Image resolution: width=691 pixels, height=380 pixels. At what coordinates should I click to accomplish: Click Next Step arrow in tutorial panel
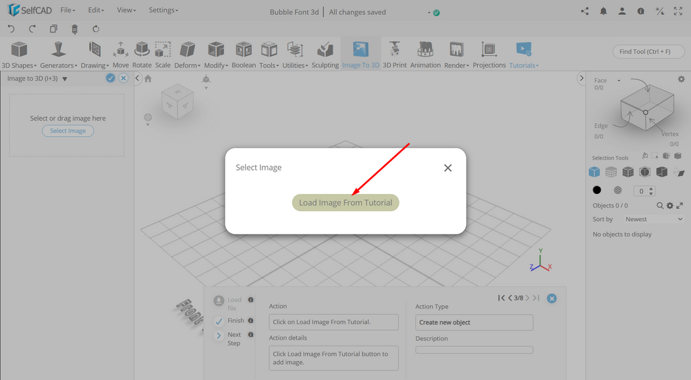pos(219,336)
